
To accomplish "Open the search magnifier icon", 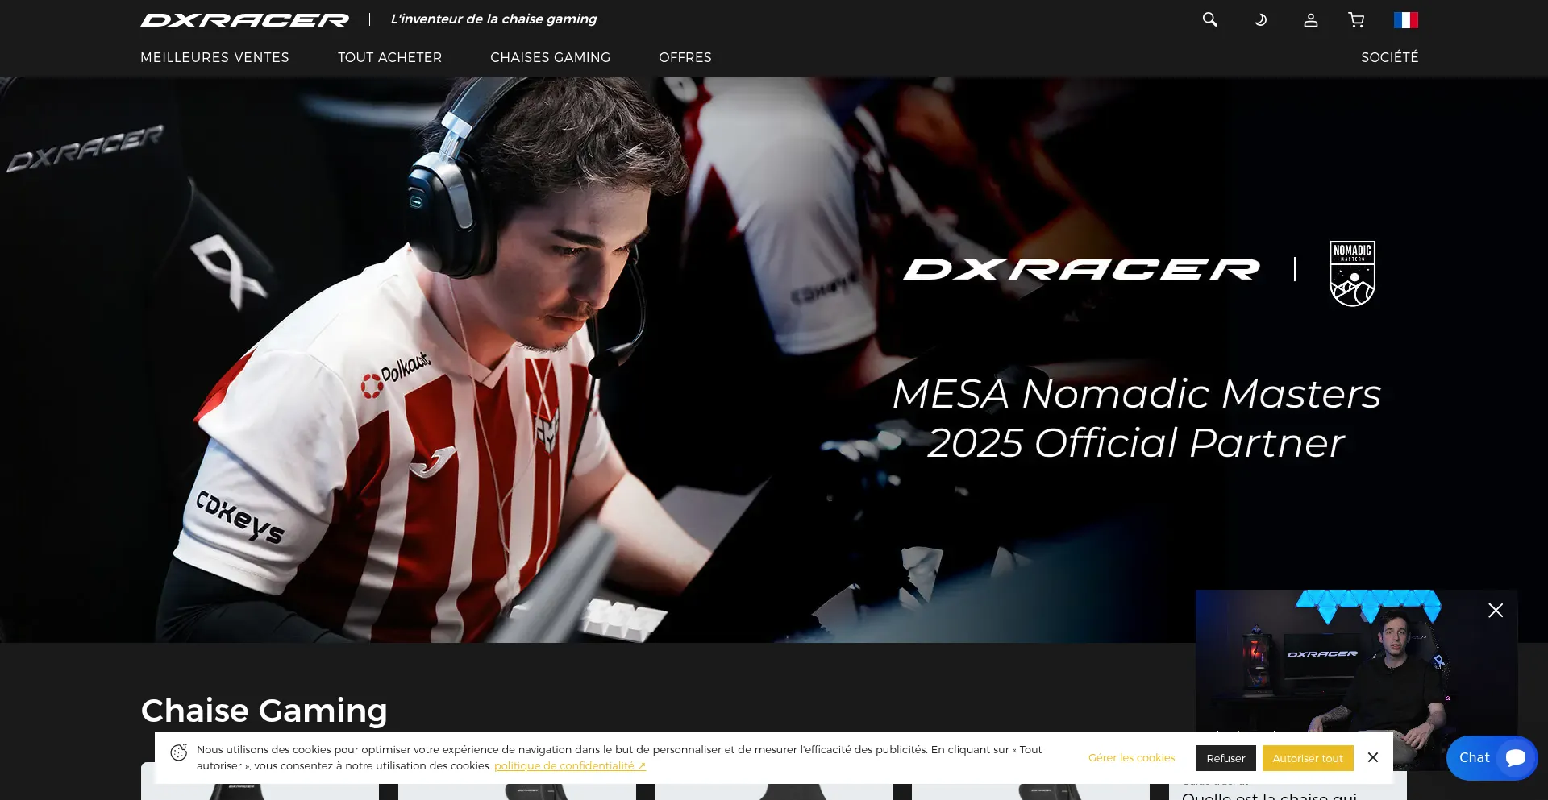I will [x=1209, y=19].
